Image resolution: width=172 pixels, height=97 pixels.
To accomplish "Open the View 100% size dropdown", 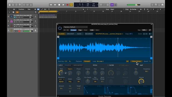I will [x=144, y=30].
